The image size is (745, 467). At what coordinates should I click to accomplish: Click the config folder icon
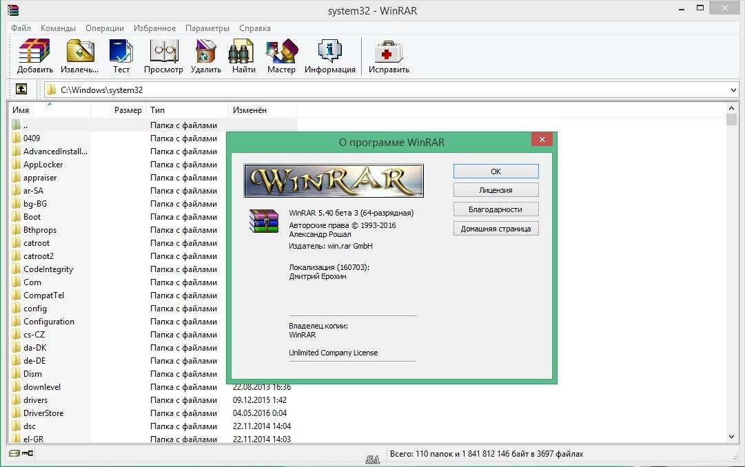coord(17,309)
